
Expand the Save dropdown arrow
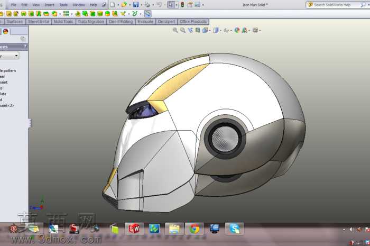click(141, 5)
